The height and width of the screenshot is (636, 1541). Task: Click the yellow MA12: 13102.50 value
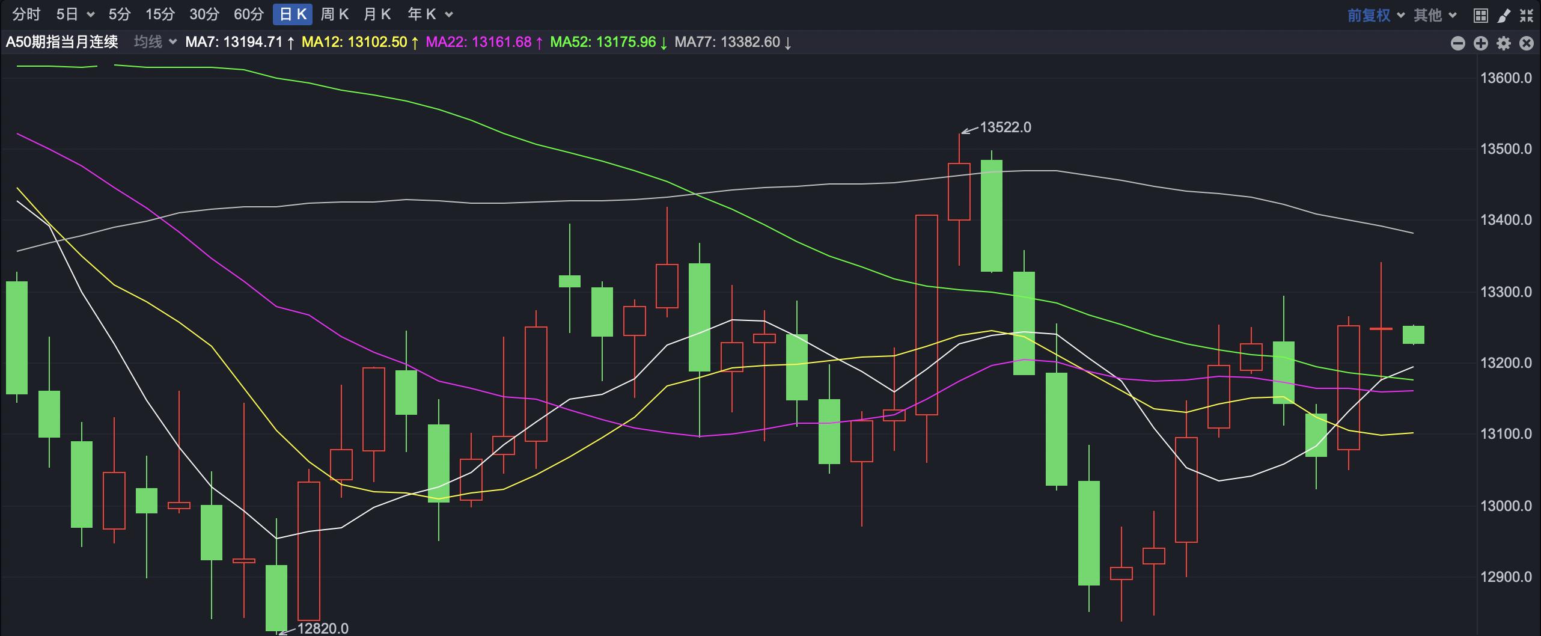(x=361, y=42)
